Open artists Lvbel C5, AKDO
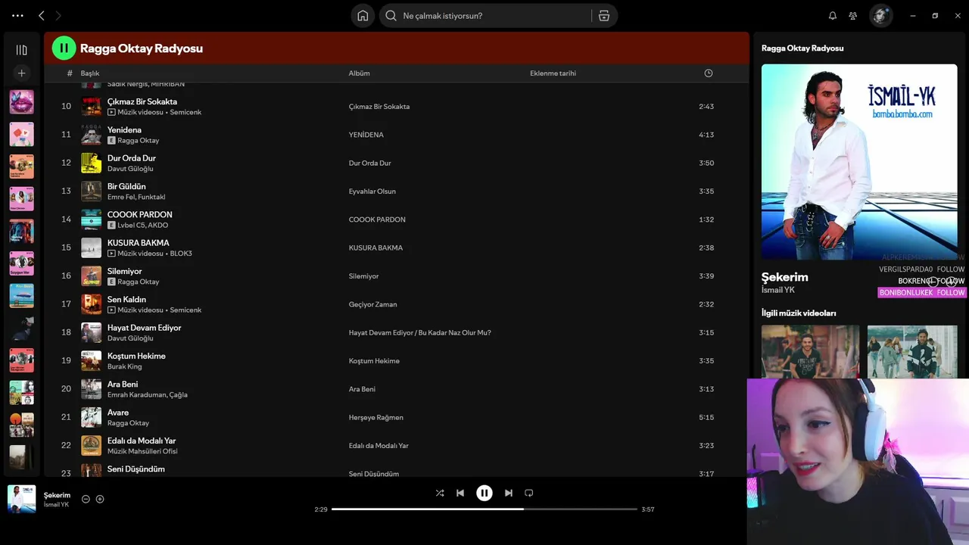 click(143, 226)
